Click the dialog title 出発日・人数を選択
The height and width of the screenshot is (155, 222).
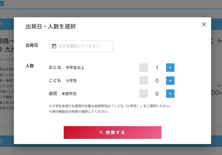51,27
